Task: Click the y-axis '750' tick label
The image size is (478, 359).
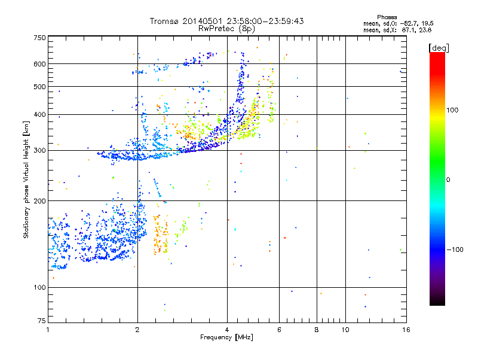Action: 39,38
